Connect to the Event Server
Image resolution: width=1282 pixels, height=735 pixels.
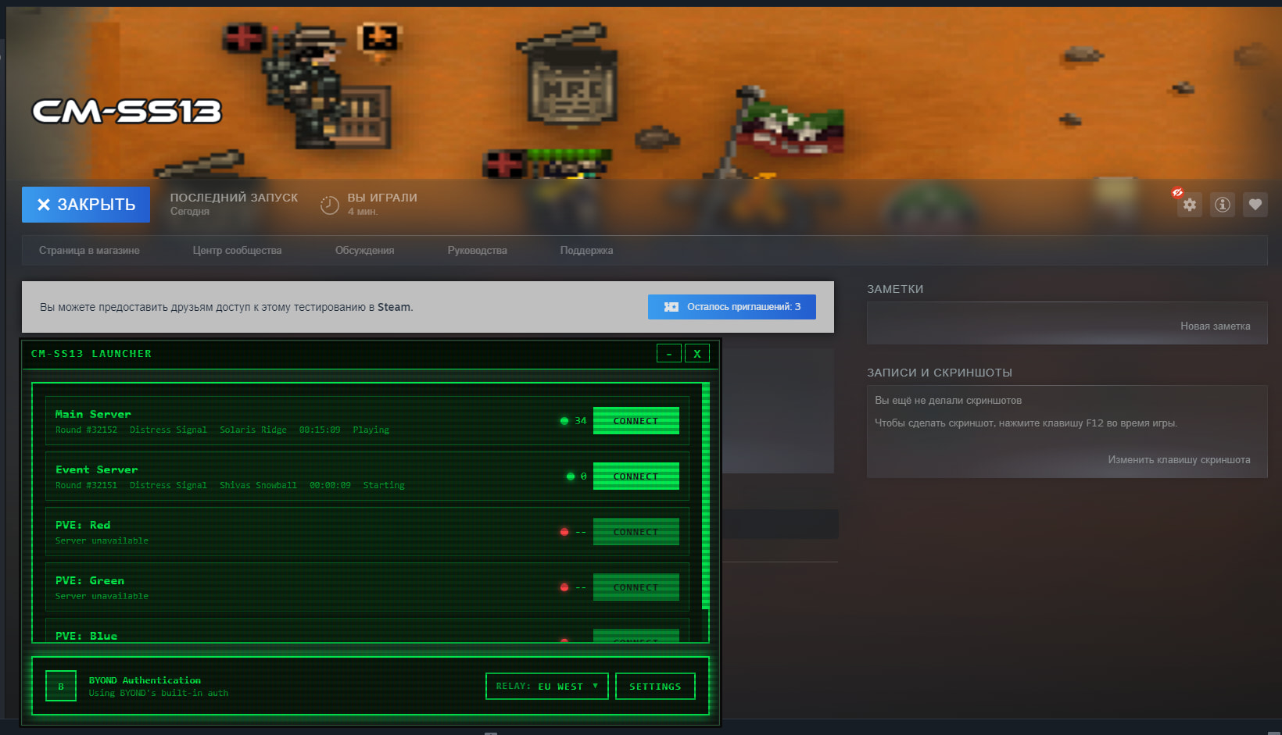(x=636, y=476)
